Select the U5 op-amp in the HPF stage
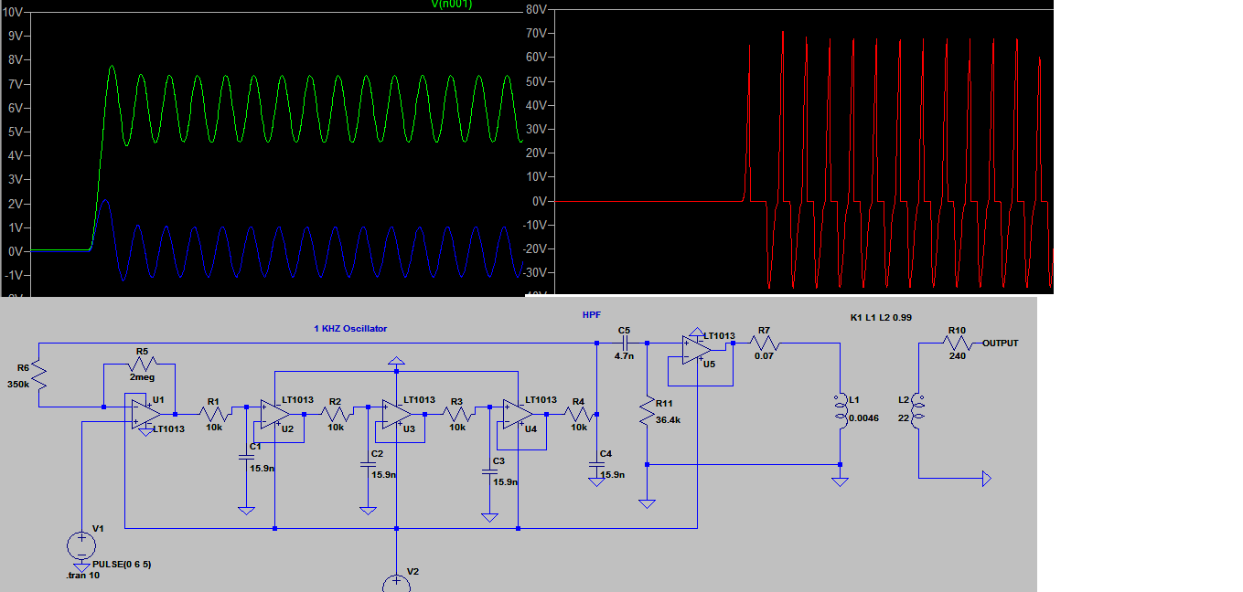 click(x=698, y=351)
